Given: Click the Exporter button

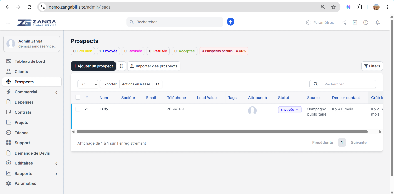Looking at the screenshot, I should (x=110, y=84).
